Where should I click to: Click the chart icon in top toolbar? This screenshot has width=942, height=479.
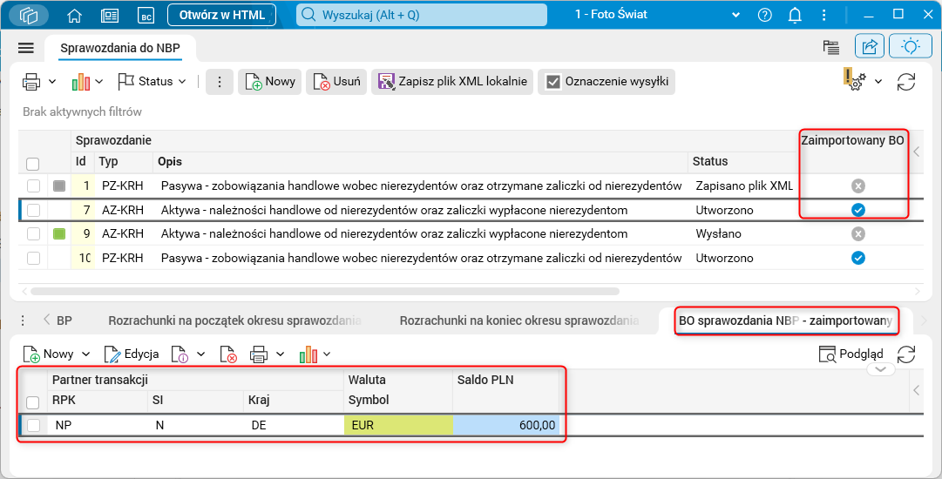pyautogui.click(x=80, y=82)
